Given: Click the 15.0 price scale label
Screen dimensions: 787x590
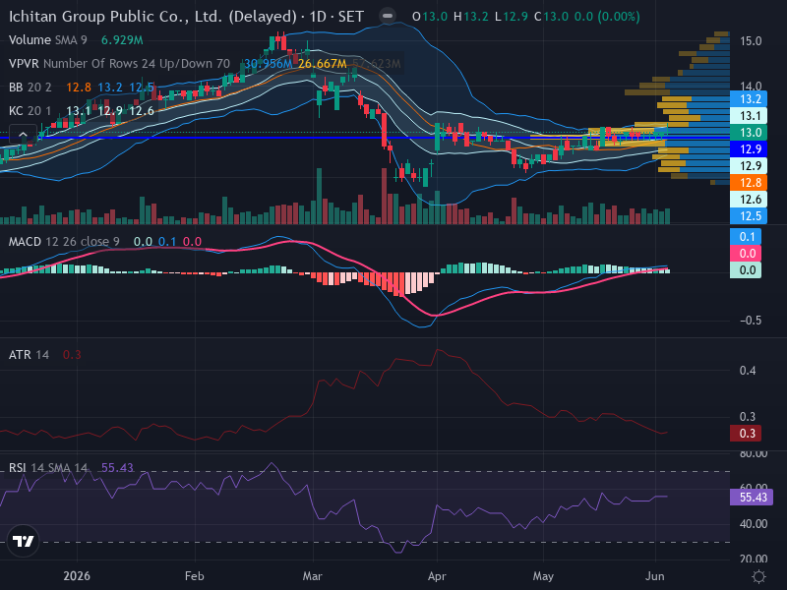Looking at the screenshot, I should (x=751, y=41).
